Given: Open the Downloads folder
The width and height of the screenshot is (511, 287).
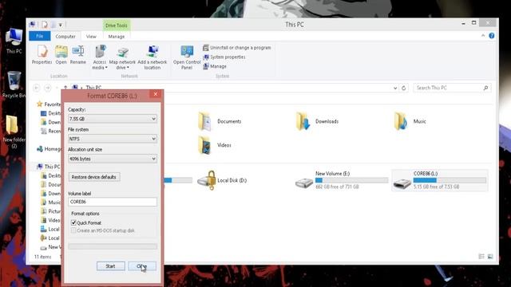Looking at the screenshot, I should tap(318, 121).
